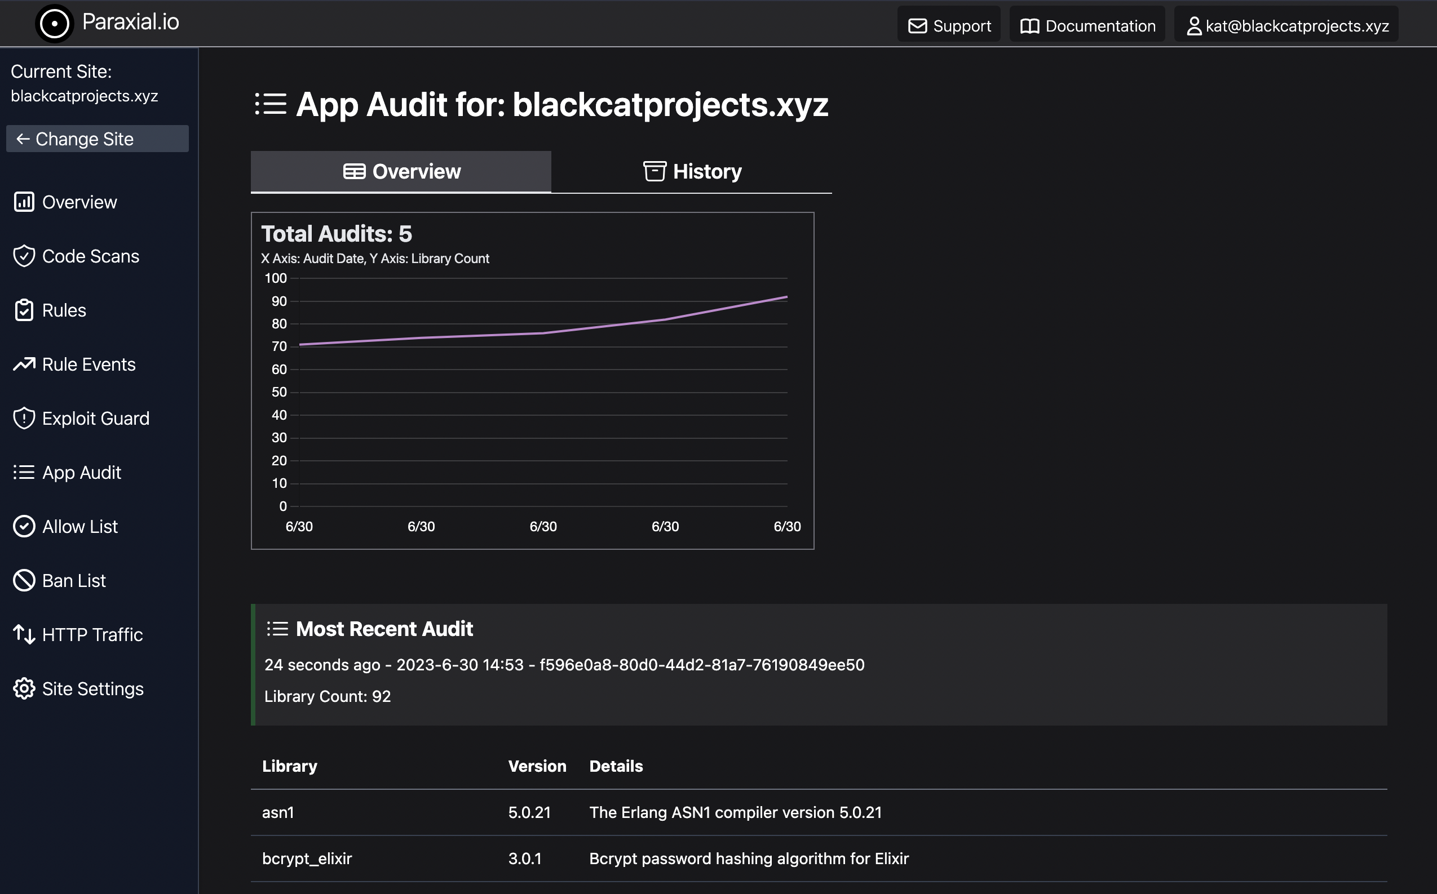
Task: Click the Paraxial.io logo
Action: click(107, 23)
